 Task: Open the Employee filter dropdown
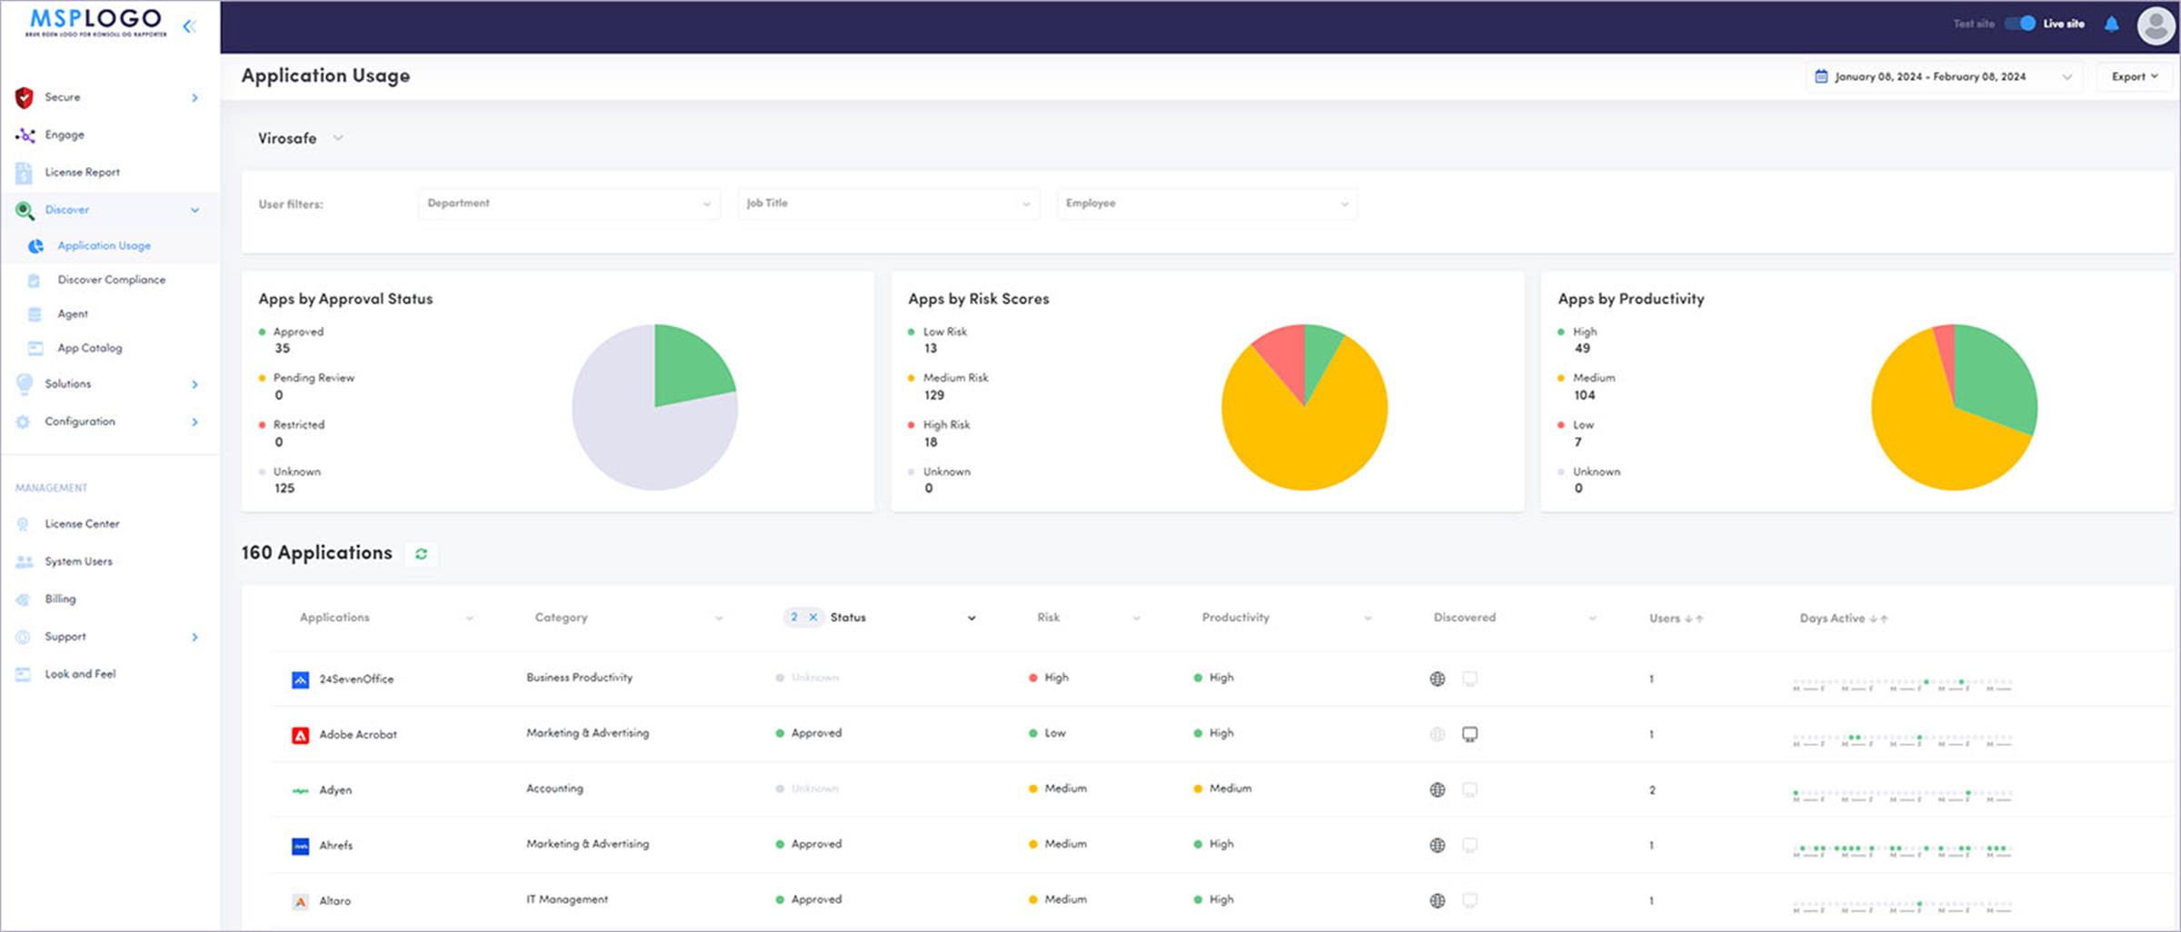click(x=1208, y=203)
